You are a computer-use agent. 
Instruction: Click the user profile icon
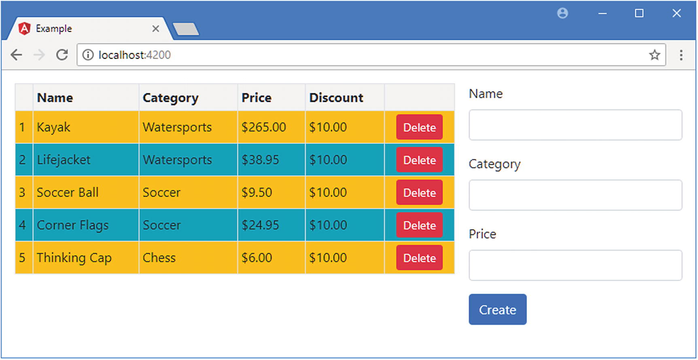pos(562,13)
